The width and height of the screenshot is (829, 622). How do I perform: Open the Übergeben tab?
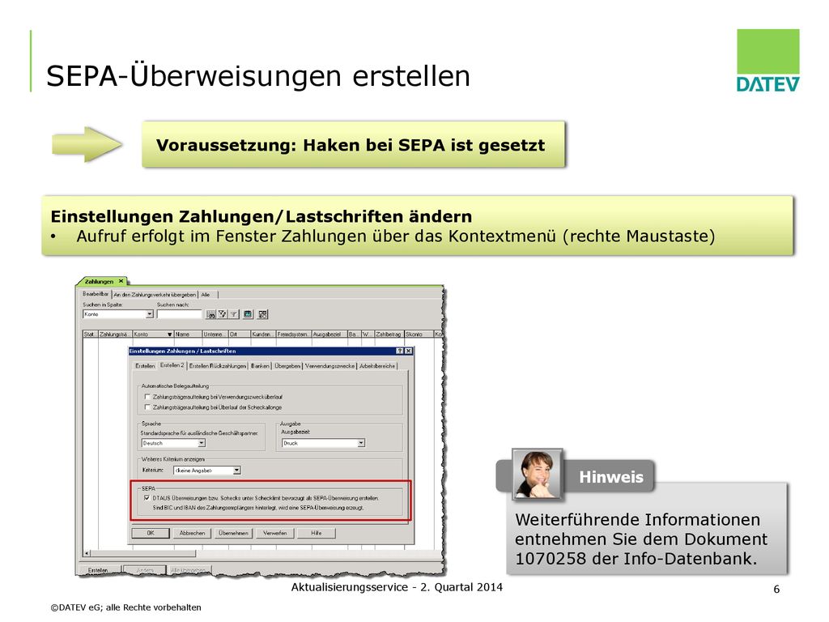point(287,366)
